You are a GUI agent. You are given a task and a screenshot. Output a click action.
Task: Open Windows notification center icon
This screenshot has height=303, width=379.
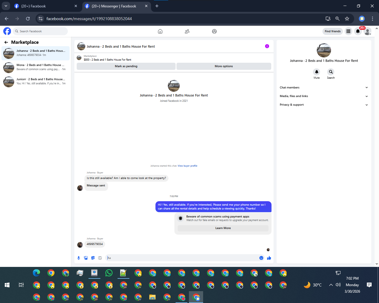tap(369, 285)
